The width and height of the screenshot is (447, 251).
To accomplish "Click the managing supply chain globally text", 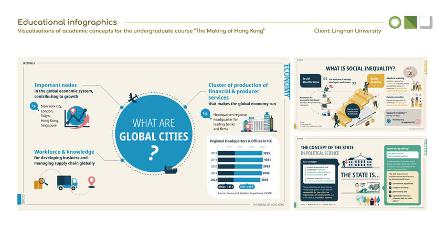I will (x=65, y=163).
